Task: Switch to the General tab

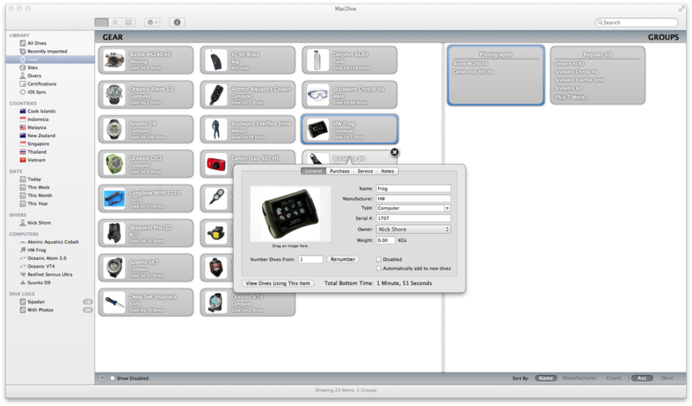Action: click(313, 171)
